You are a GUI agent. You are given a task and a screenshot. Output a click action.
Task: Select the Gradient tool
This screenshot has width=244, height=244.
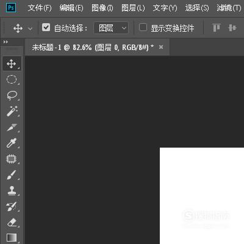12,237
